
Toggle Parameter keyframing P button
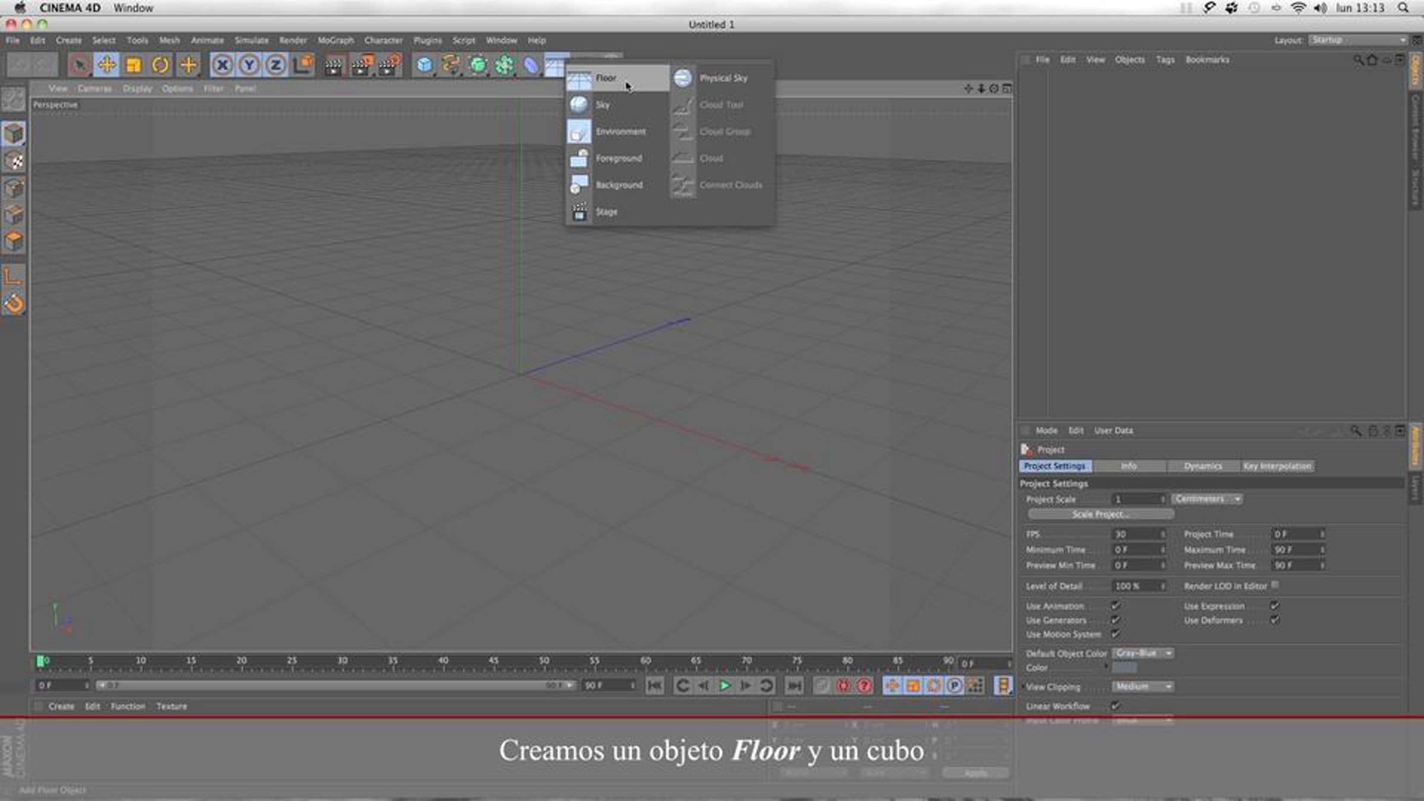(954, 686)
